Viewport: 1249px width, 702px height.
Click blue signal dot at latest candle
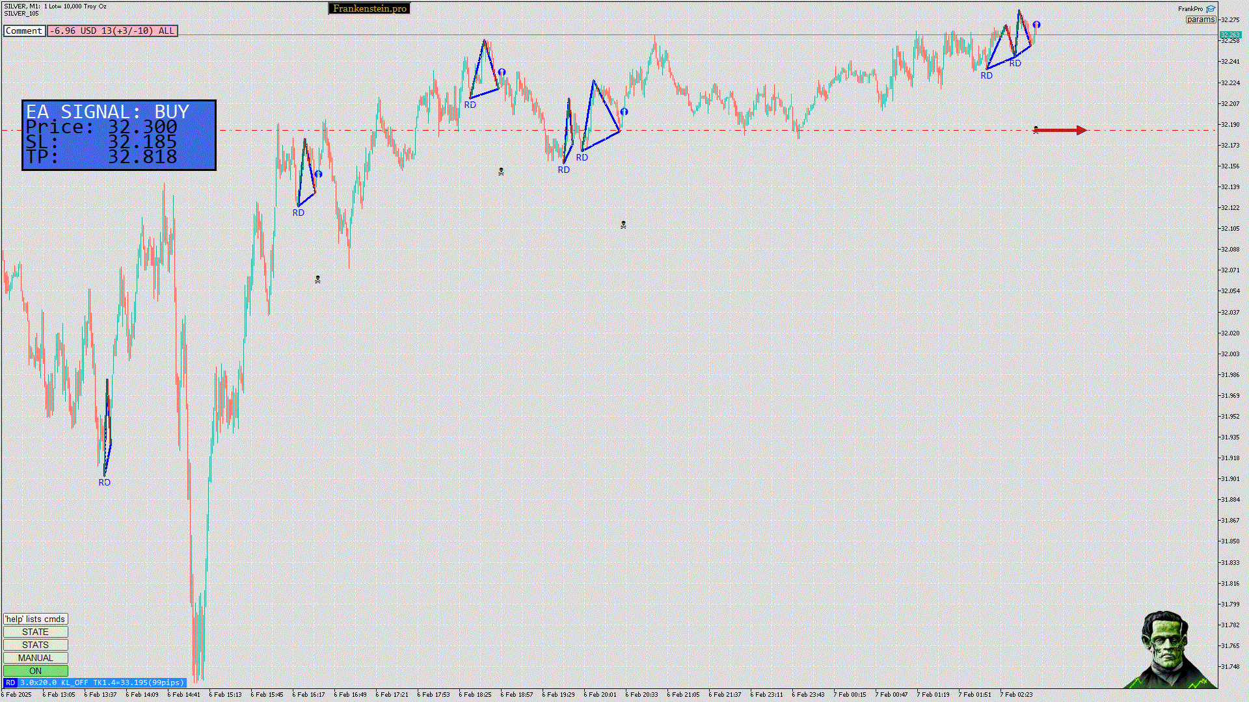[1036, 25]
